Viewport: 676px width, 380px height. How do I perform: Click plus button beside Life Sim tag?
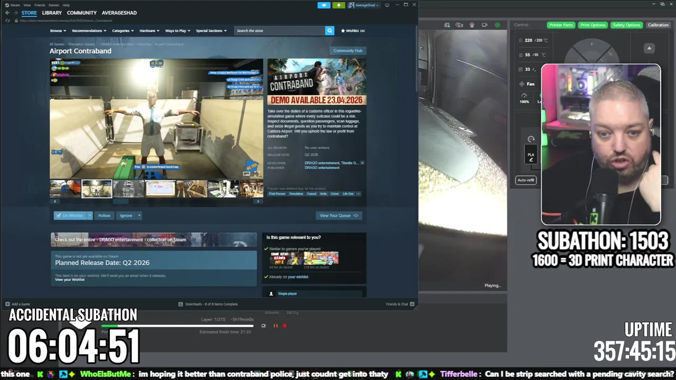(x=359, y=194)
